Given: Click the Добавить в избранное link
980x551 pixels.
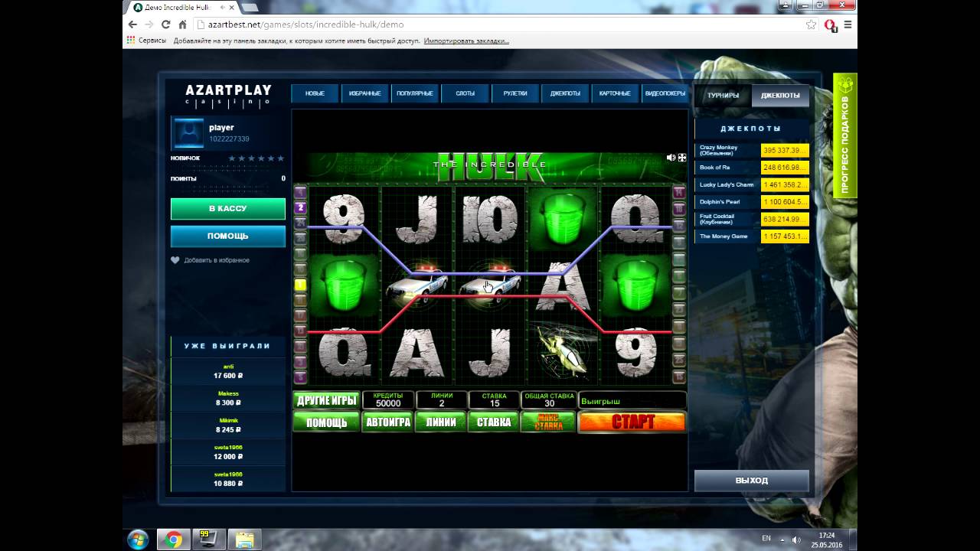Looking at the screenshot, I should click(x=217, y=260).
